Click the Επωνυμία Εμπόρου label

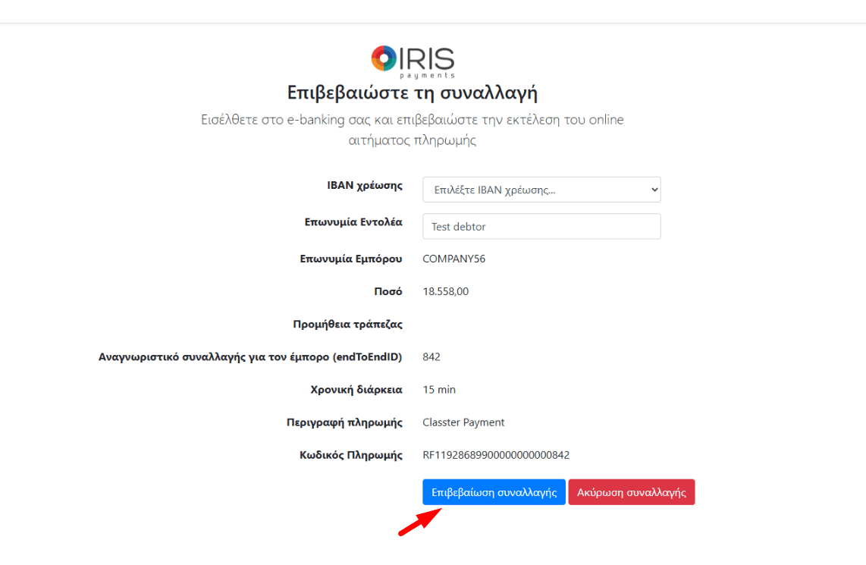(x=351, y=259)
